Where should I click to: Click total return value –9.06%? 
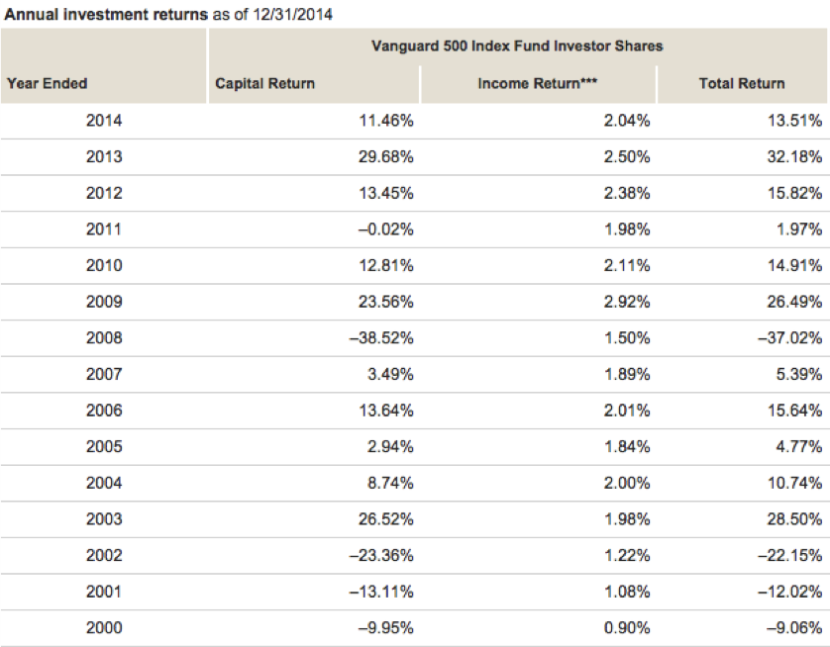click(795, 628)
